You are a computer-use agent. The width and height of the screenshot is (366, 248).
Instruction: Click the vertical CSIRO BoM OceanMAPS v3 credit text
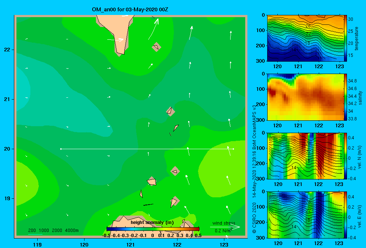(x=254, y=169)
